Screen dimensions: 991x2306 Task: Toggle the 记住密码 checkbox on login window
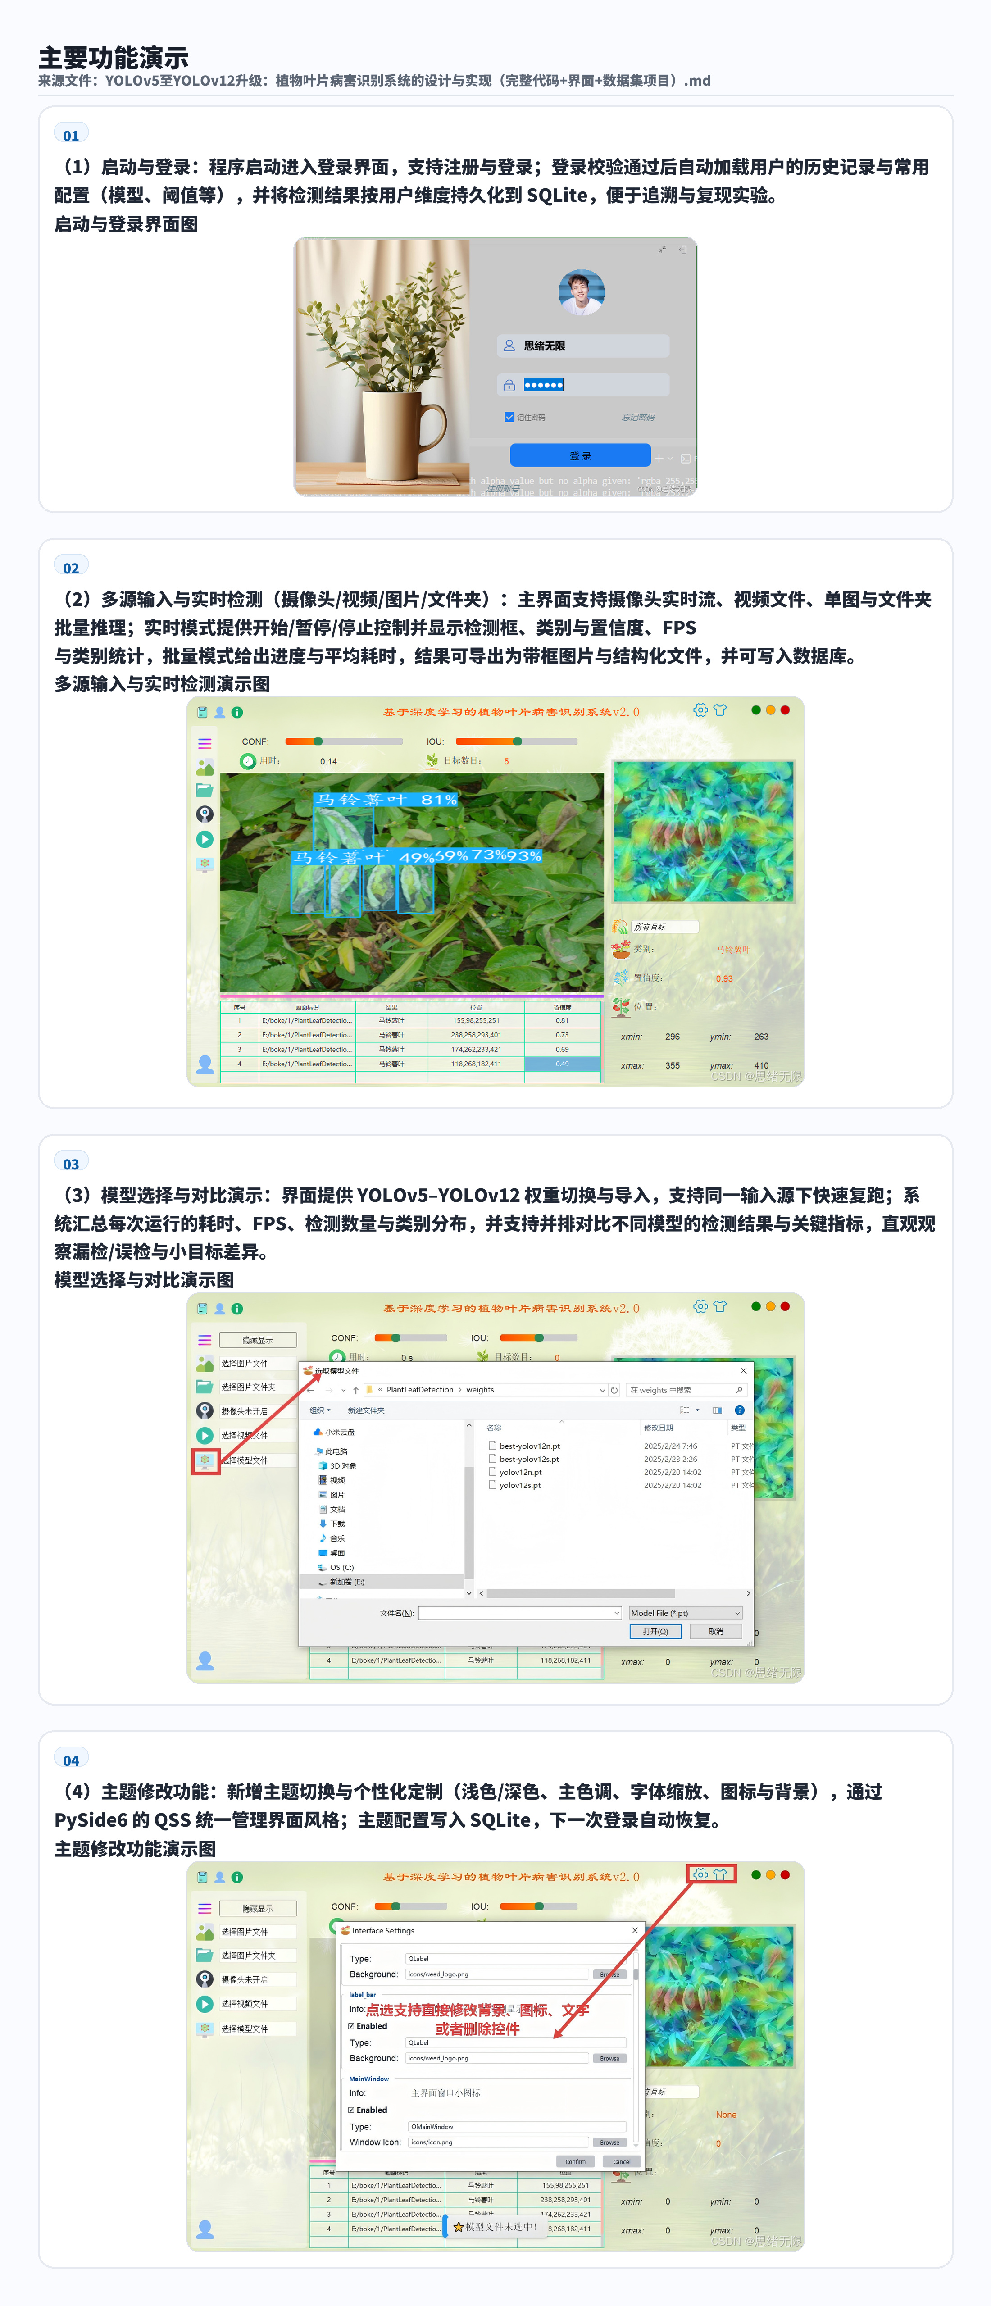[509, 417]
